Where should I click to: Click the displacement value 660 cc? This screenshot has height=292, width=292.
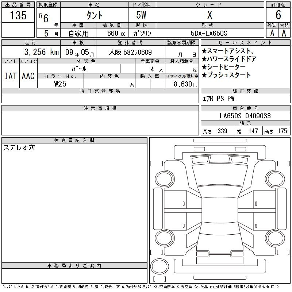pos(116,33)
